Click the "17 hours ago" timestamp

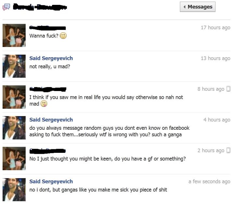[215, 28]
